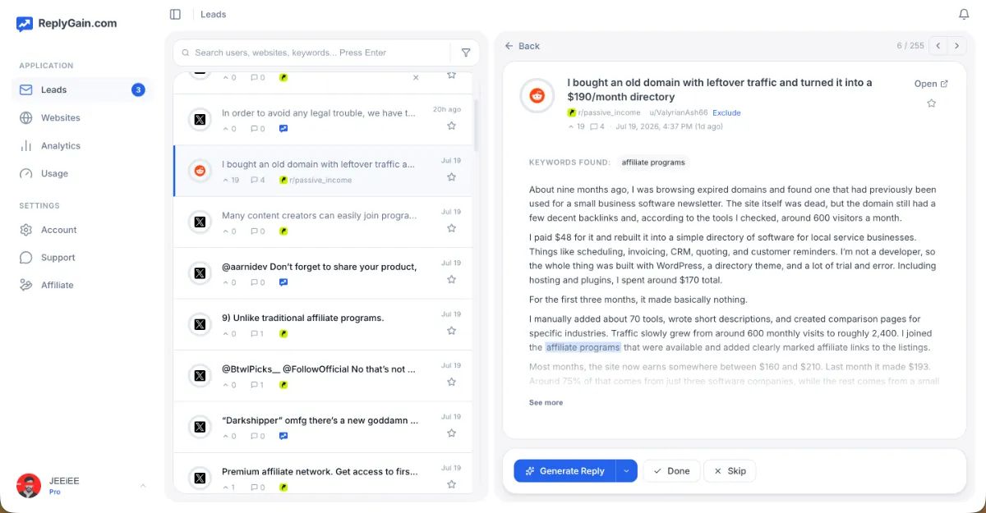The image size is (986, 513).
Task: Star the 'Darkshipper' lead
Action: point(451,433)
